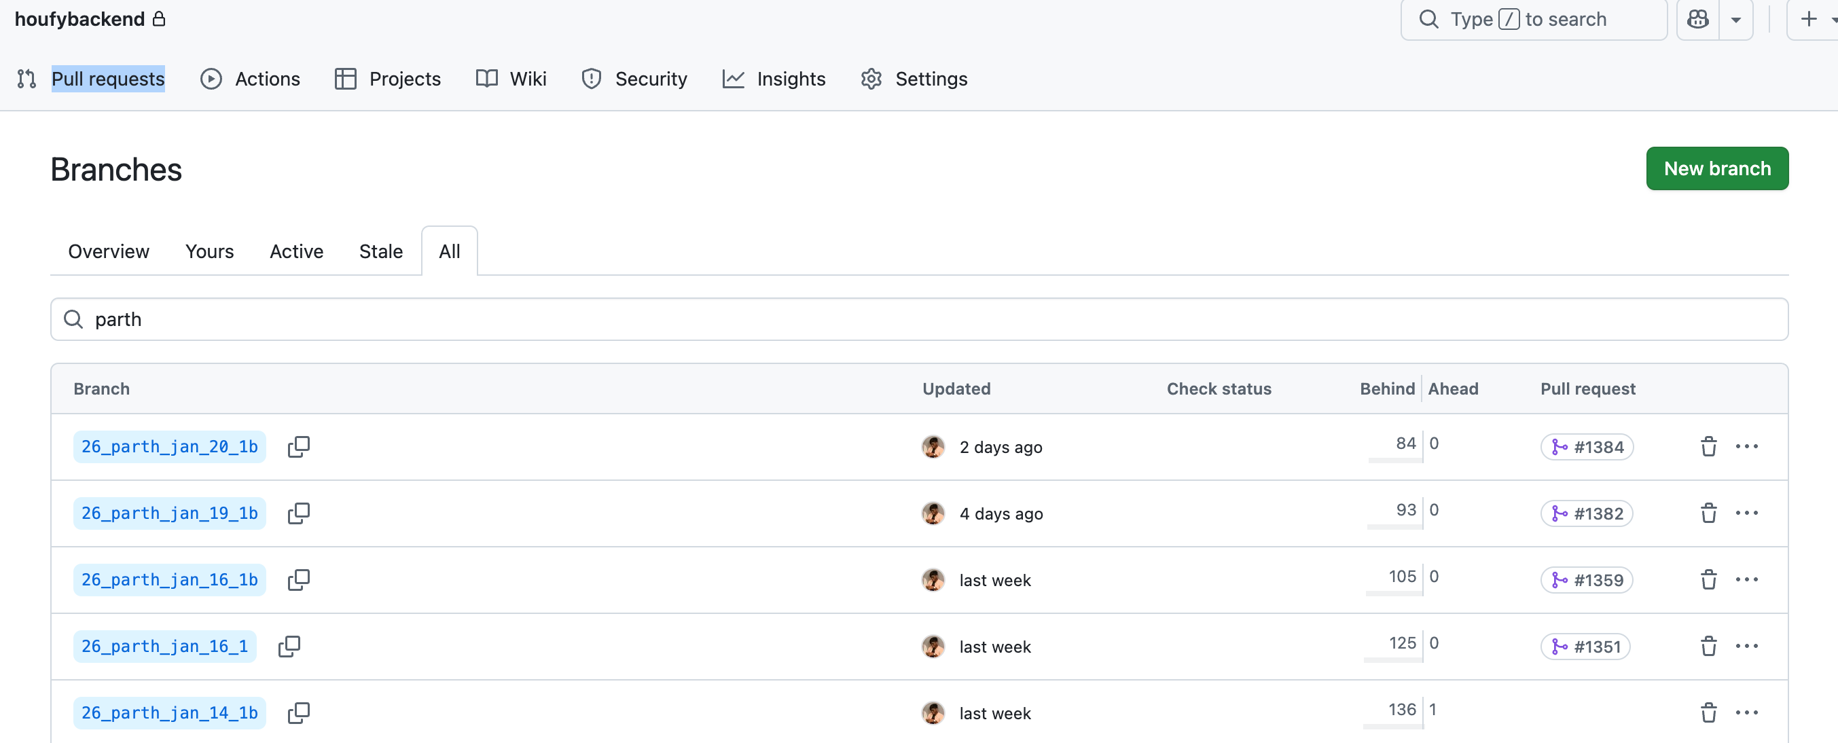Image resolution: width=1838 pixels, height=743 pixels.
Task: Click author avatar for 26_parth_jan_16_1b
Action: point(933,580)
